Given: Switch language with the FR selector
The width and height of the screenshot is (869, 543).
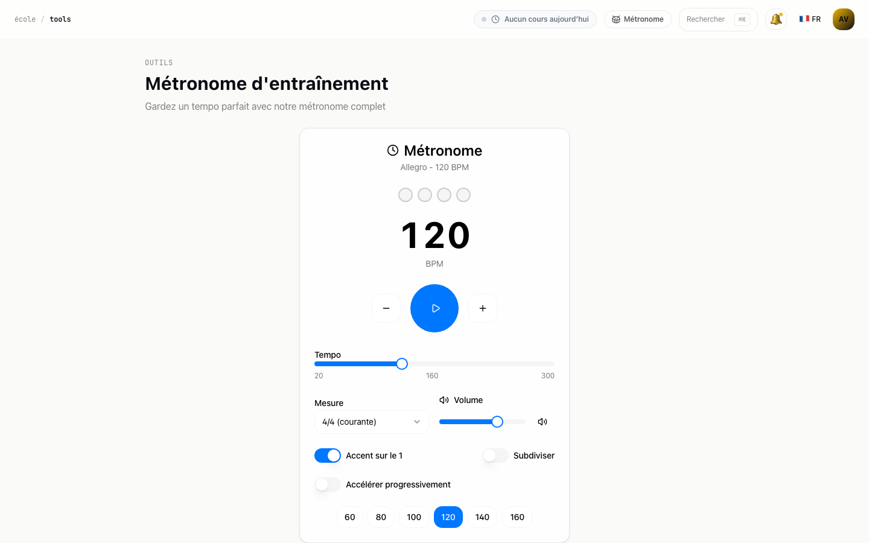Looking at the screenshot, I should coord(810,19).
